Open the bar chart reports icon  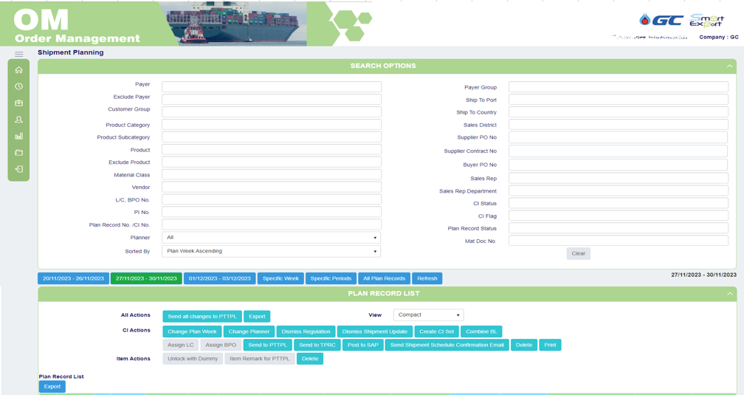pyautogui.click(x=19, y=136)
